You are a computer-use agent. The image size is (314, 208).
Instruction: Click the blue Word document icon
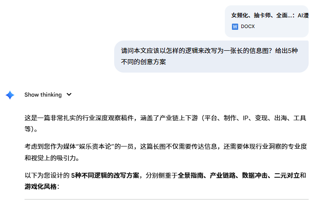coord(235,26)
